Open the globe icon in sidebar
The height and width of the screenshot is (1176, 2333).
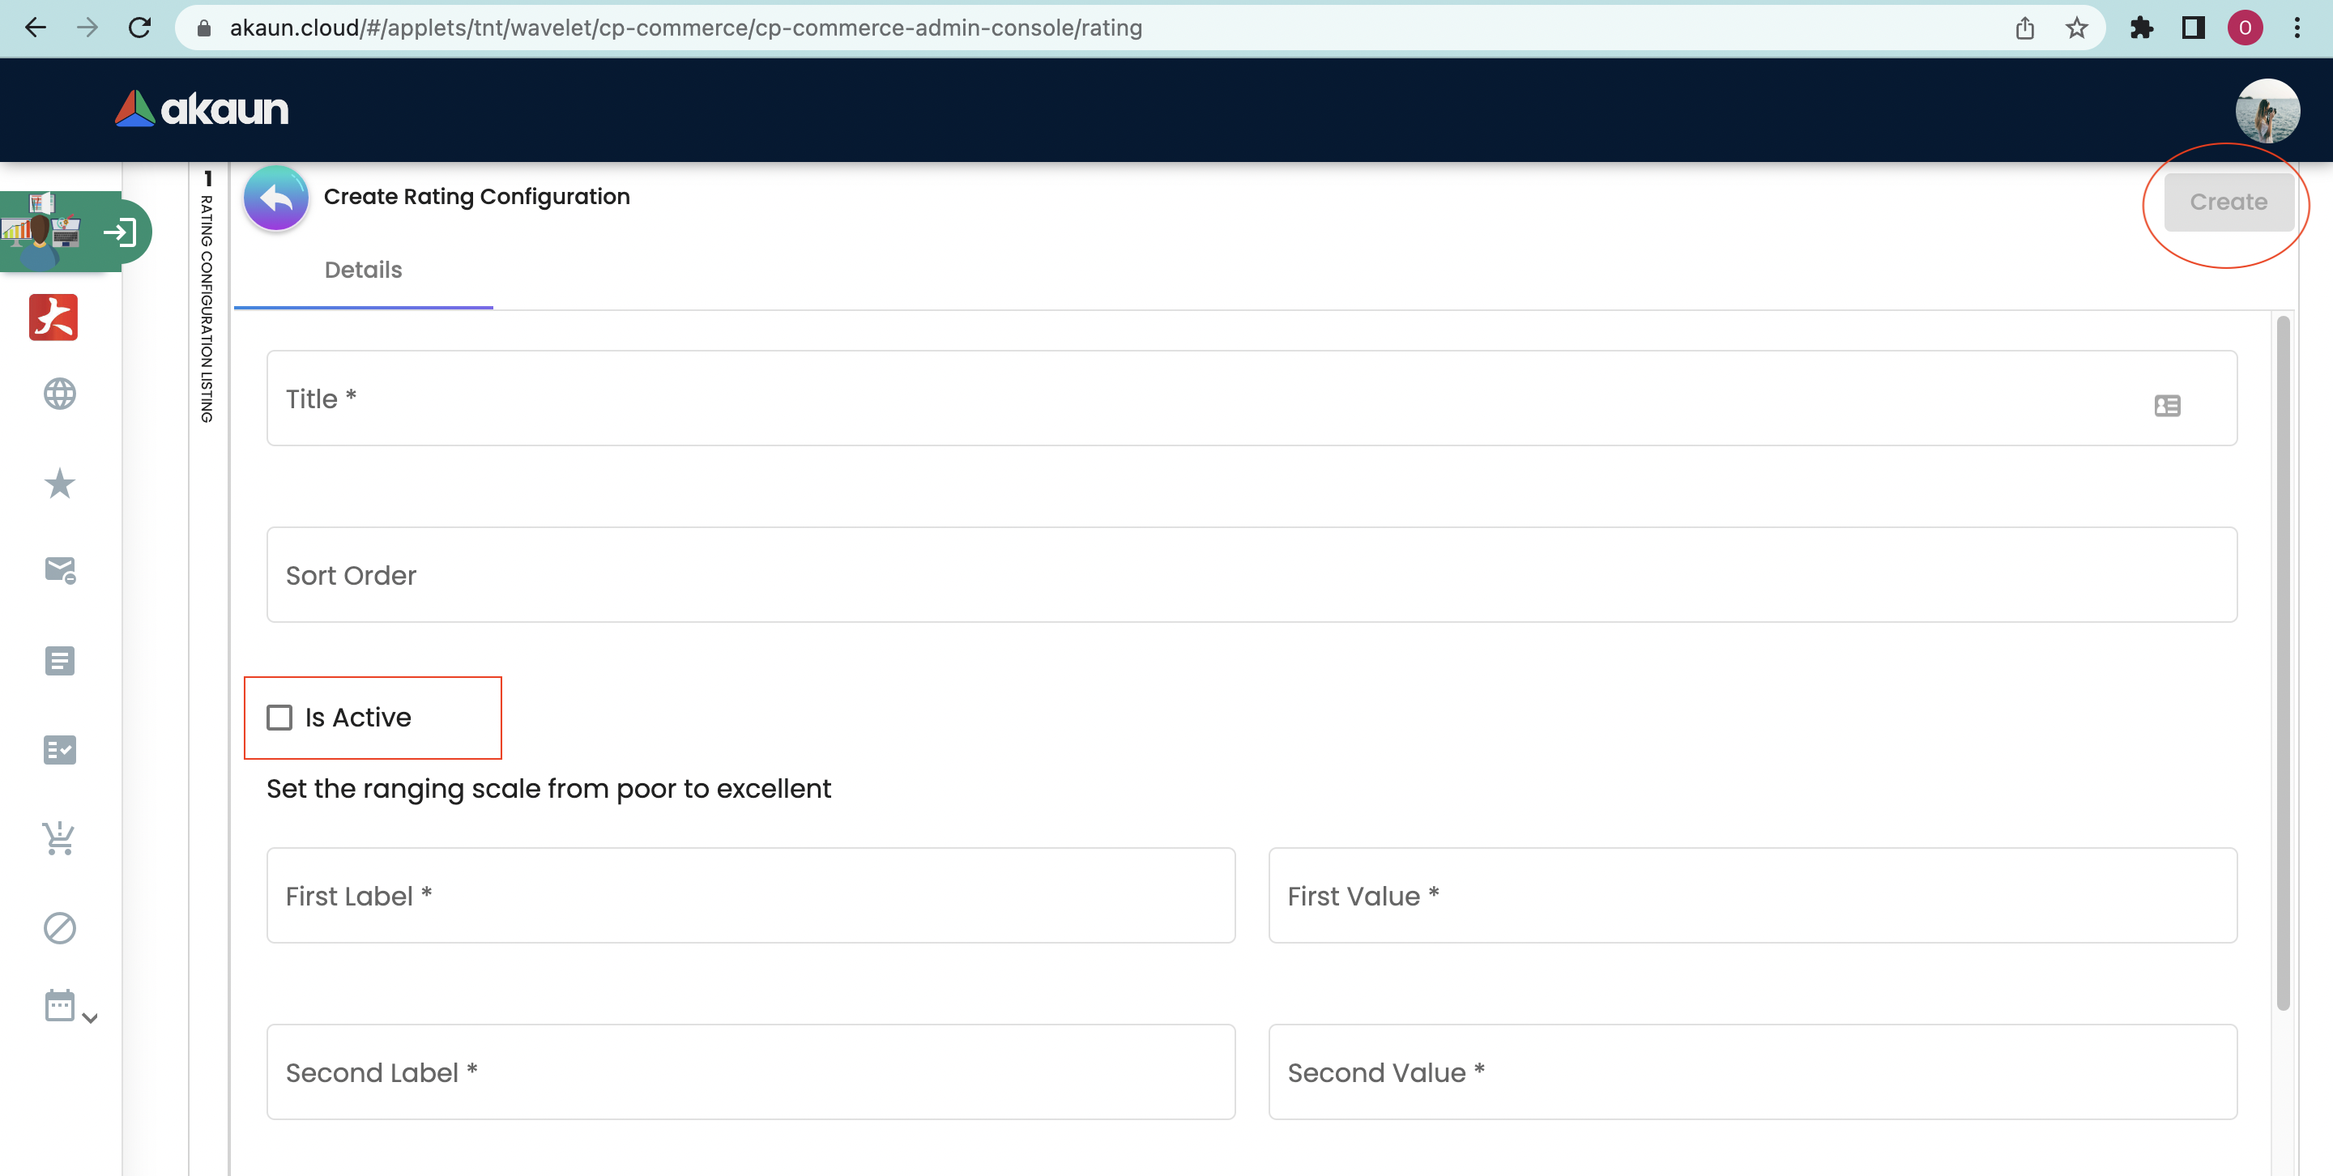pyautogui.click(x=60, y=394)
